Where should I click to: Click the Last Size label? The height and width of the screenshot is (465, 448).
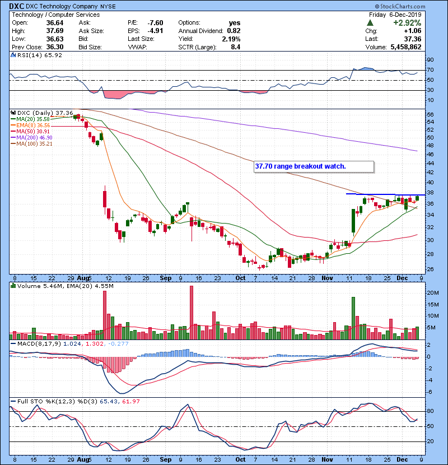coord(141,39)
